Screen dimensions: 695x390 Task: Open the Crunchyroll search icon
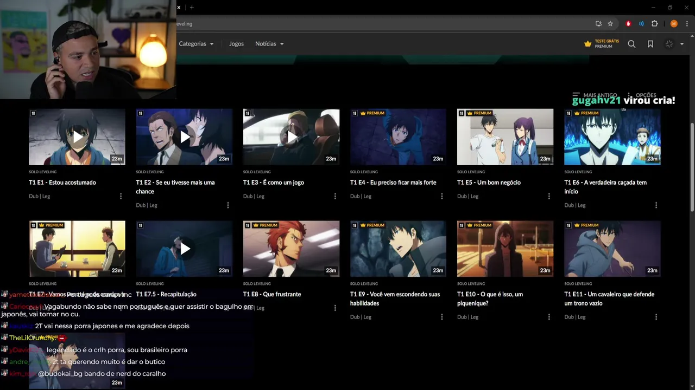tap(631, 44)
